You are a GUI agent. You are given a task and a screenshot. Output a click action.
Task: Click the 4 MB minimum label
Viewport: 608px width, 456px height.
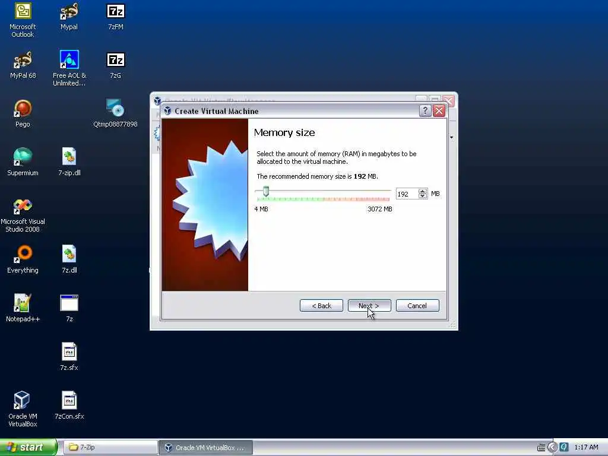coord(261,209)
